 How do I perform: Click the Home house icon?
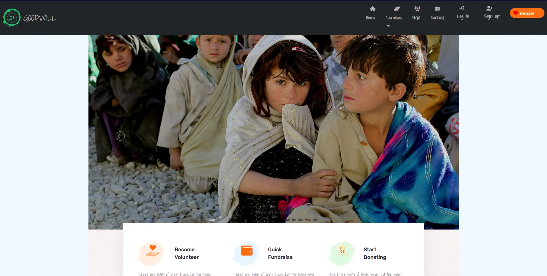372,9
